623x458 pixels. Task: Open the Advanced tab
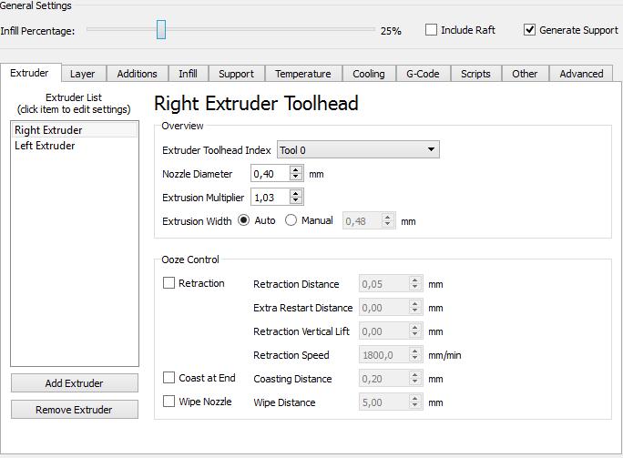click(x=581, y=74)
